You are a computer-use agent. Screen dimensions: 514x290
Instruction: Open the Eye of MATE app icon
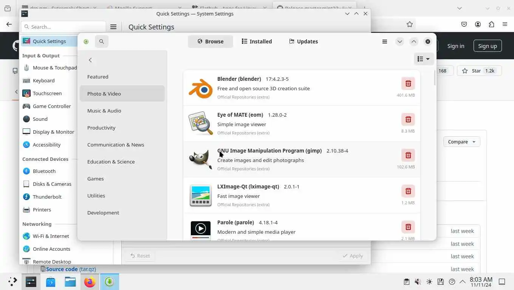coord(200,123)
